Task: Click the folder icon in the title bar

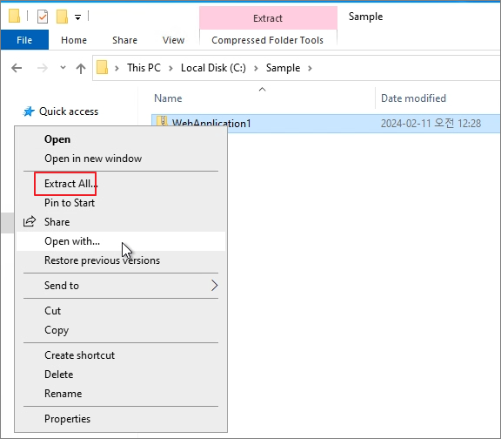Action: coord(14,16)
